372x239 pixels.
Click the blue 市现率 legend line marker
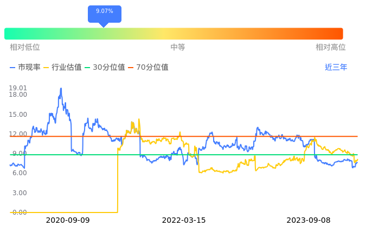[13, 68]
